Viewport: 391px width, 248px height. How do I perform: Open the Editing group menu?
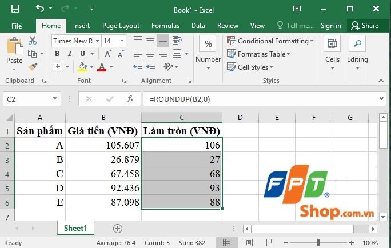click(x=357, y=53)
